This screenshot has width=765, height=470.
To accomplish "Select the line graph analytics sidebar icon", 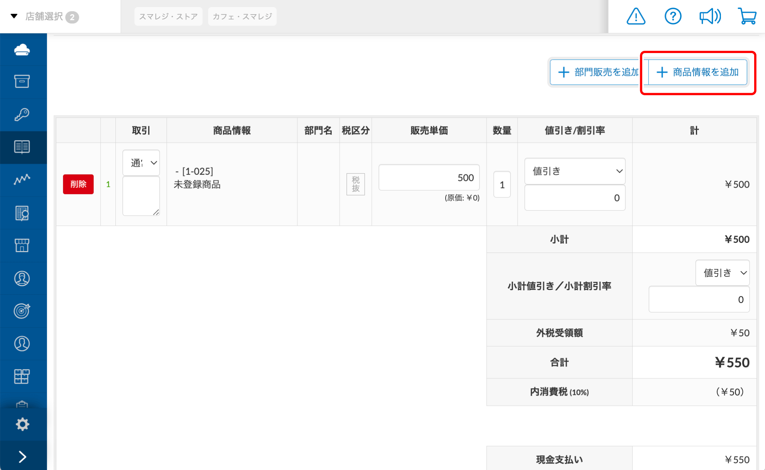I will click(22, 180).
